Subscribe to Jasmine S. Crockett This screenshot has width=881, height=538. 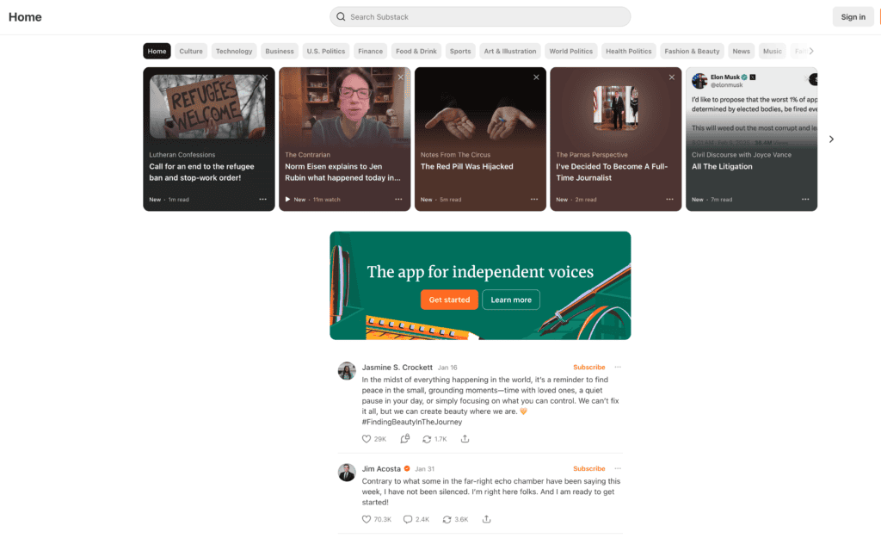589,368
